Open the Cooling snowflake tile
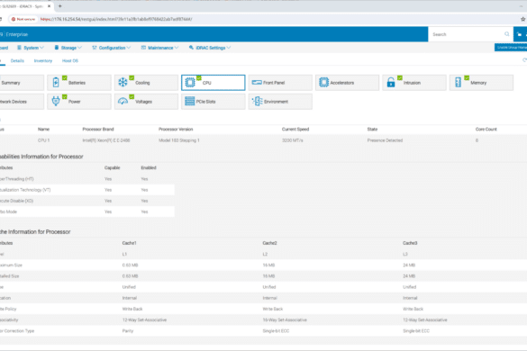 (x=146, y=83)
